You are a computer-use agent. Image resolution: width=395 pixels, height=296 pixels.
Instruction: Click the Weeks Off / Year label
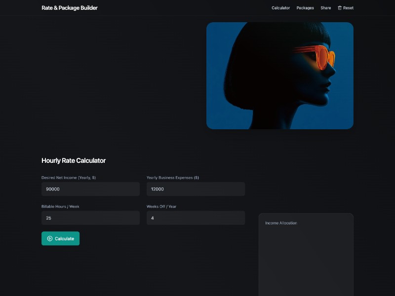pyautogui.click(x=161, y=207)
